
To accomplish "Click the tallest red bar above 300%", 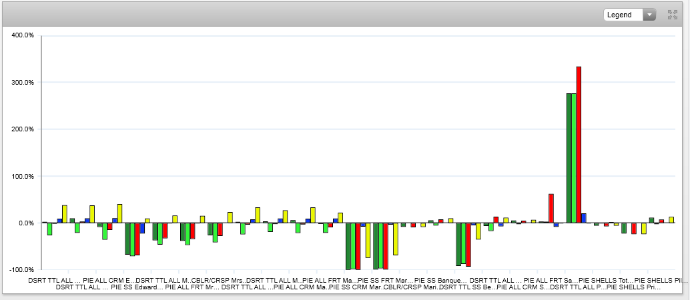I will tap(579, 144).
